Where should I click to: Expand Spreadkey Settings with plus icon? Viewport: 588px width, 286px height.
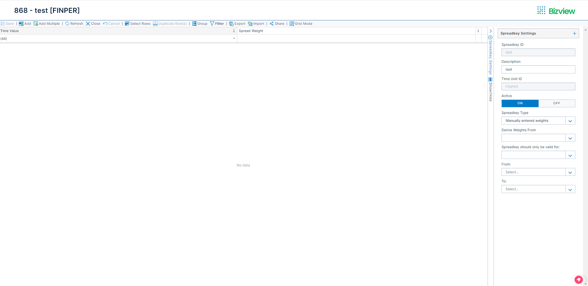[574, 33]
